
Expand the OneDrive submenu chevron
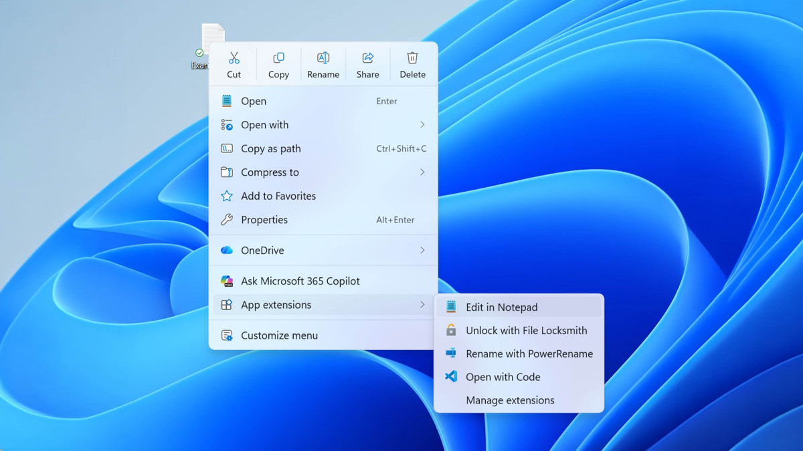[x=422, y=250]
